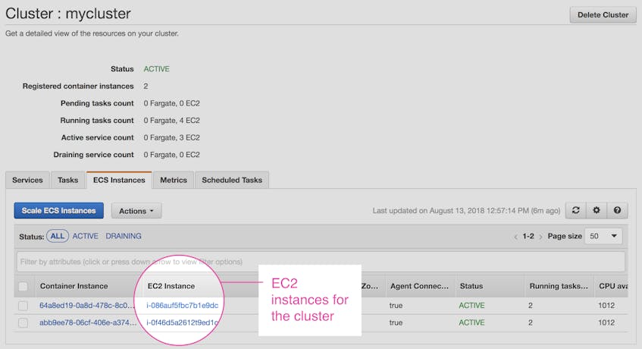Click ACTIVE status in the 64a8ed19 row
The image size is (642, 349).
point(471,306)
